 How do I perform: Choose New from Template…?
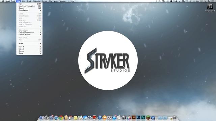tap(29, 6)
